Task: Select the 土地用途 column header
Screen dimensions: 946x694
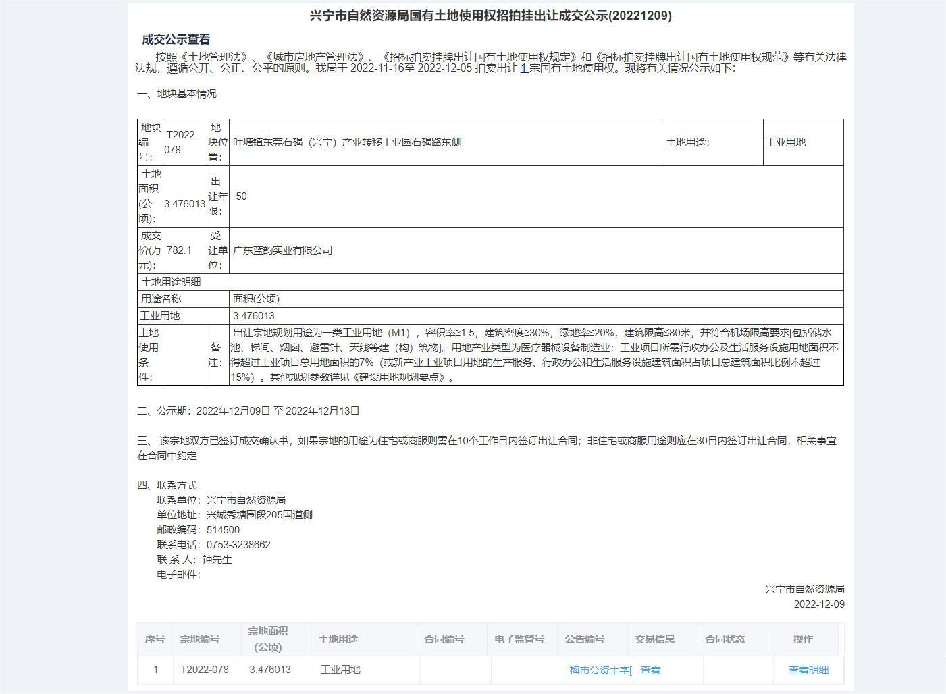Action: 340,639
